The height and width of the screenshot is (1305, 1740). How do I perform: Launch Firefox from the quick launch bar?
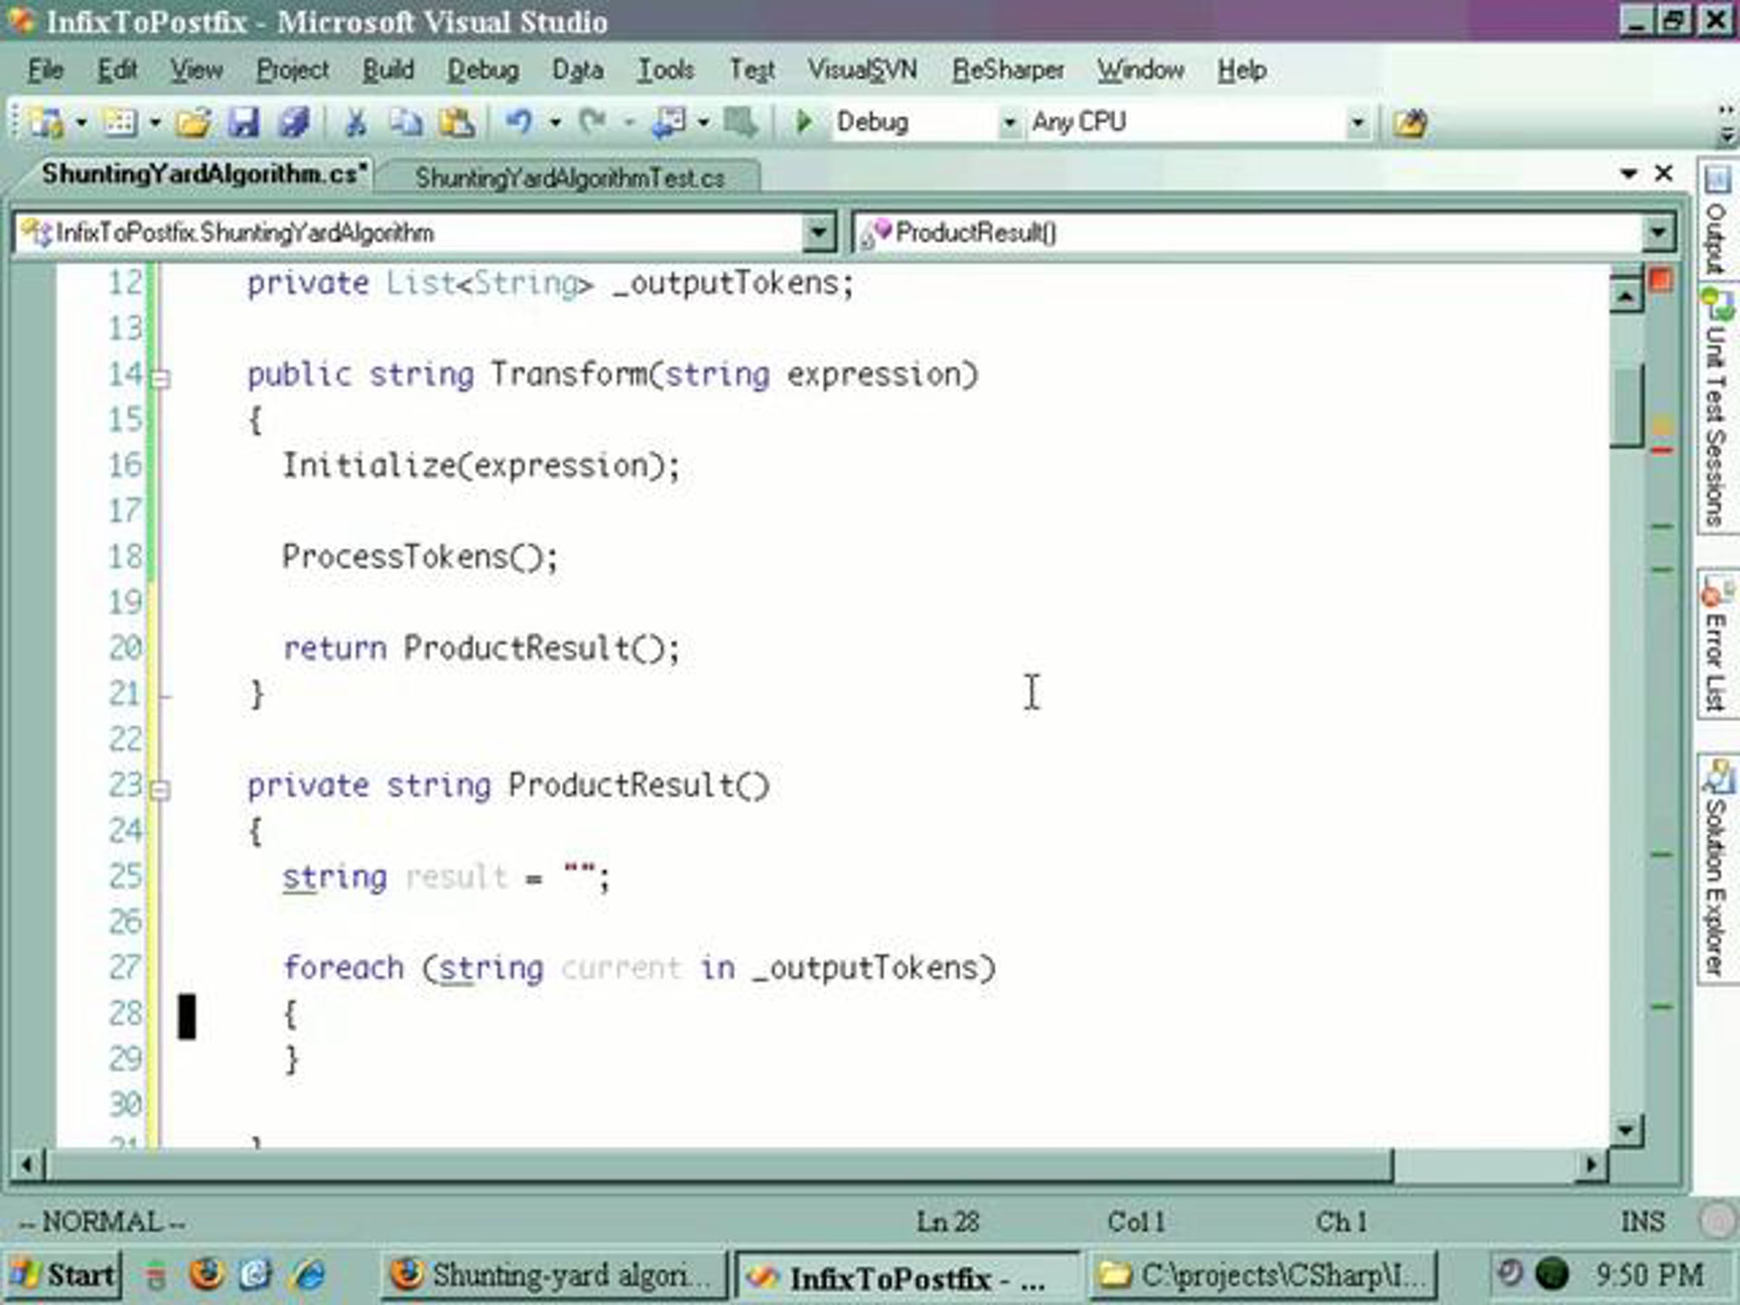(206, 1275)
